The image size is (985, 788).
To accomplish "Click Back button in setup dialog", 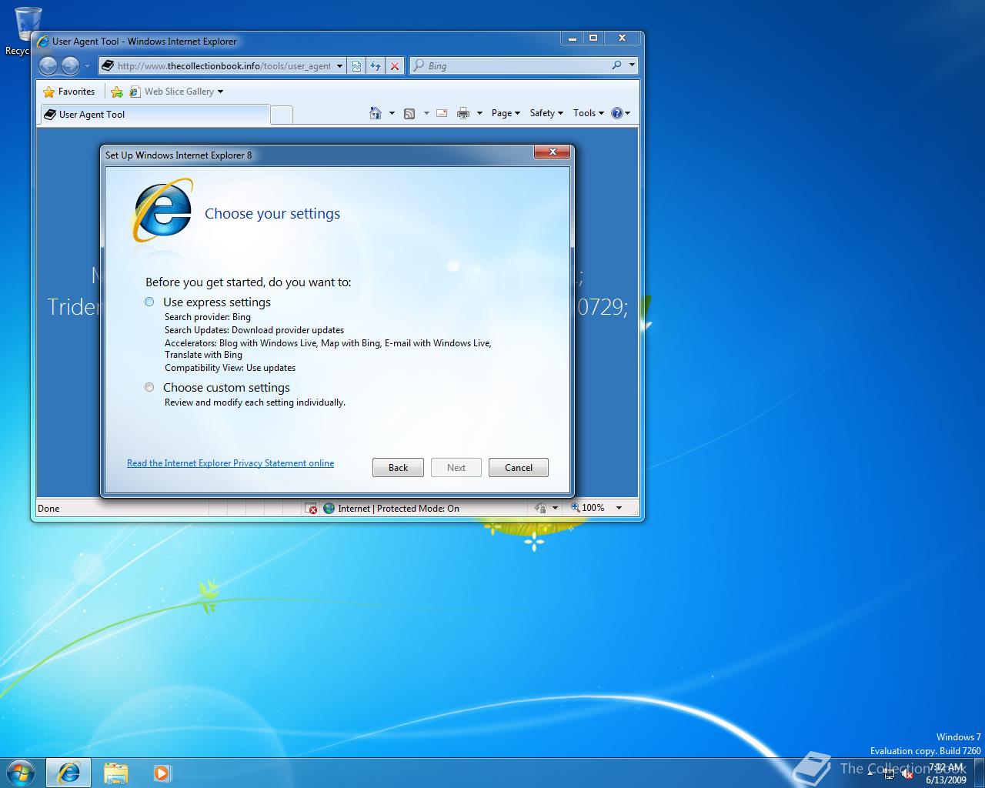I will tap(398, 467).
